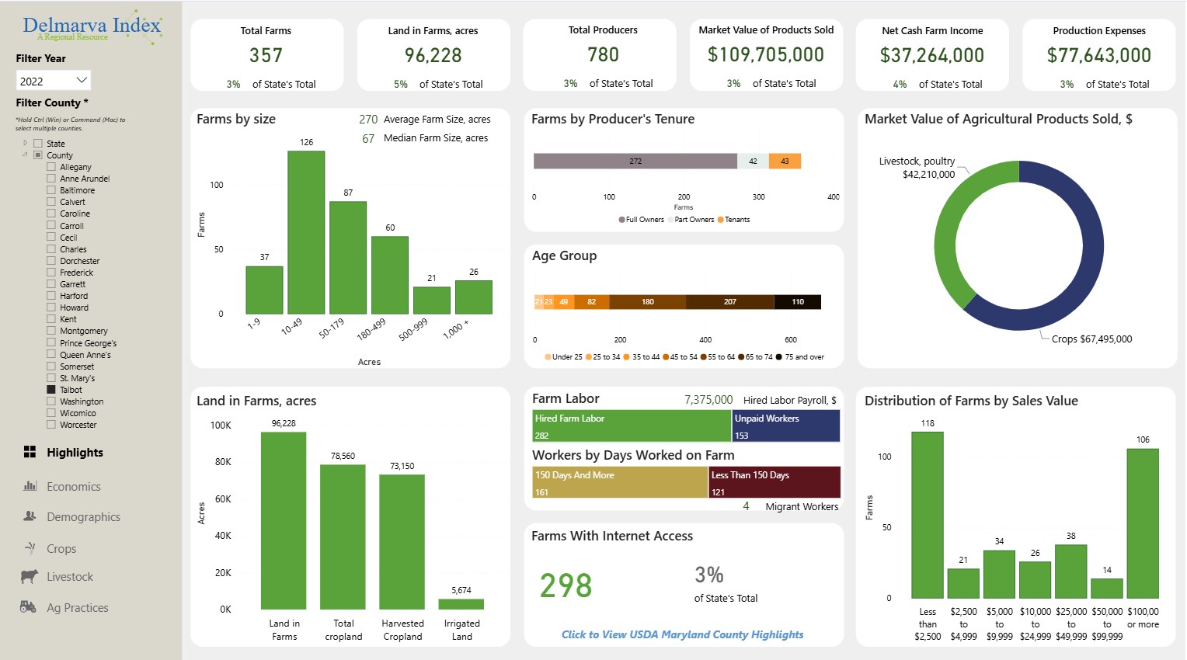The height and width of the screenshot is (660, 1187).
Task: Click the 10-49 acres bar in Farms by size
Action: [307, 233]
